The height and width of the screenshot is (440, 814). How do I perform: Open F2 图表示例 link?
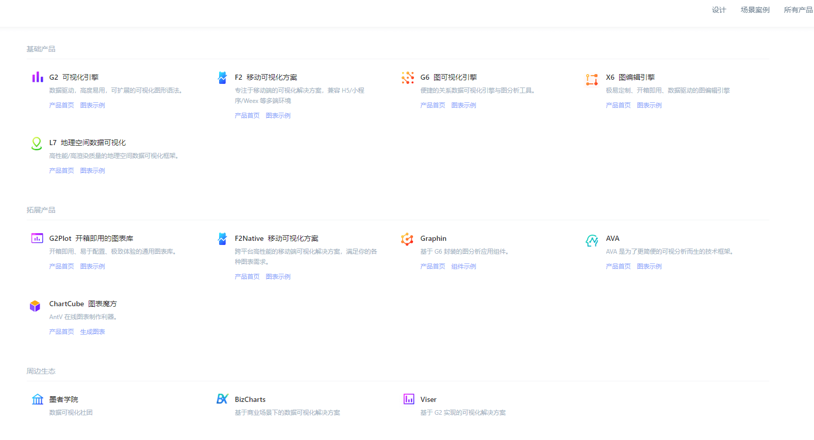pos(278,115)
